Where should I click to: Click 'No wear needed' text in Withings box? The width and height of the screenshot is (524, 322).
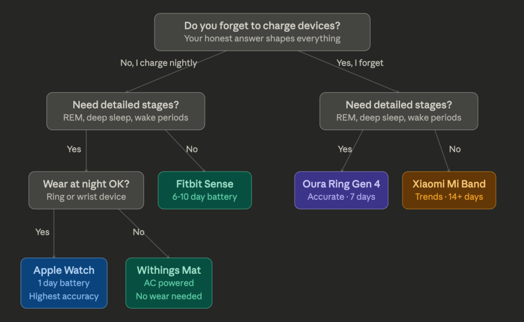[169, 296]
